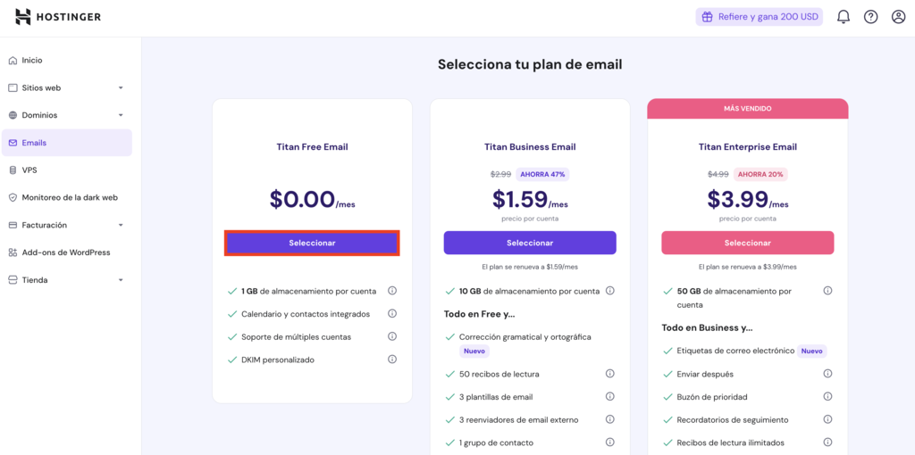The width and height of the screenshot is (915, 455).
Task: Open the help question mark icon
Action: [870, 17]
